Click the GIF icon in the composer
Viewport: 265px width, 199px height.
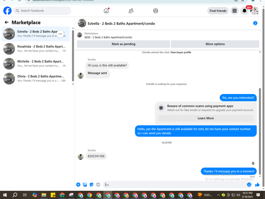(98, 185)
